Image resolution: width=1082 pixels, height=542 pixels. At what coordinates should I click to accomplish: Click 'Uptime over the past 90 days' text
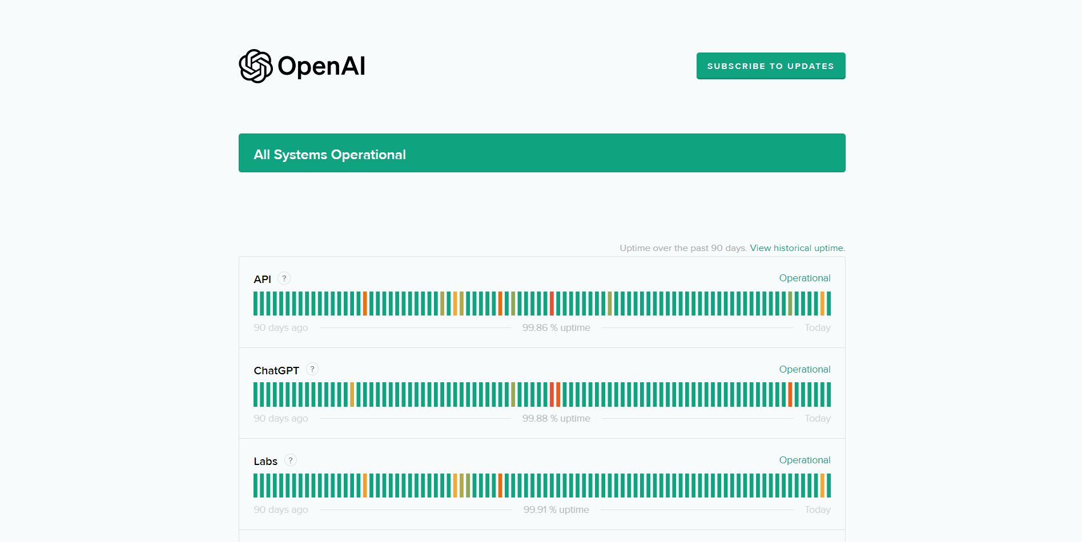click(x=683, y=248)
